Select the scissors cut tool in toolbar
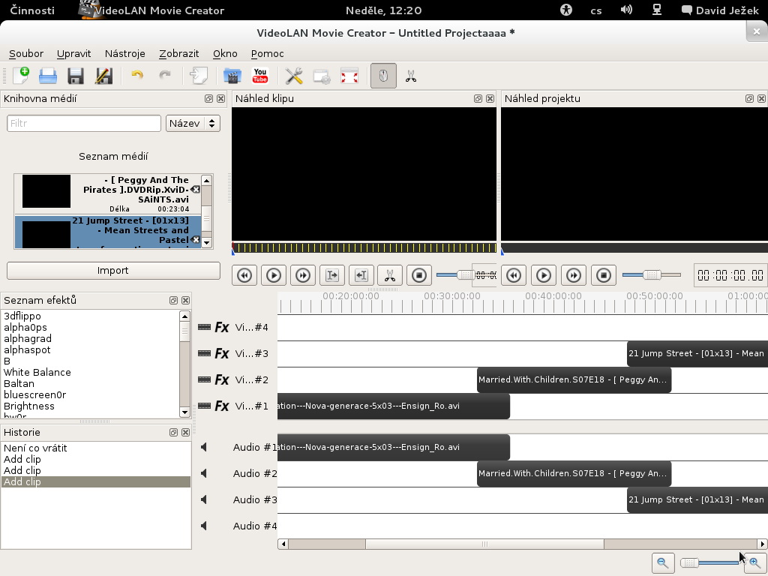 (x=411, y=76)
